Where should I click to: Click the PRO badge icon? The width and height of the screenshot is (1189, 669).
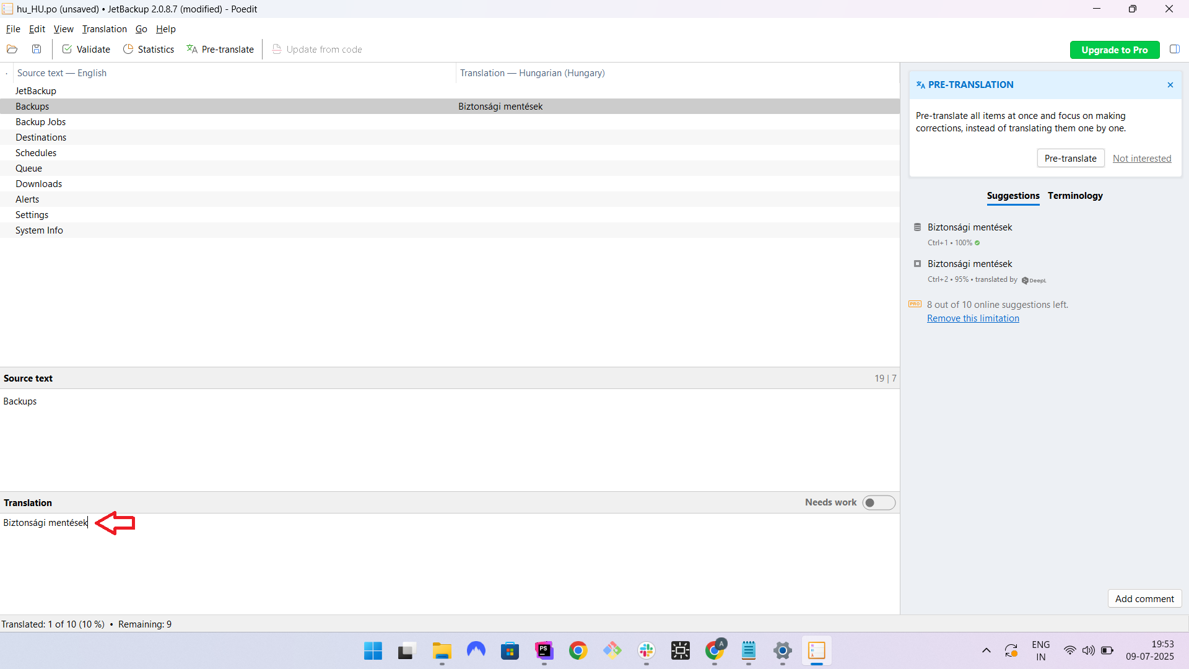pyautogui.click(x=915, y=304)
